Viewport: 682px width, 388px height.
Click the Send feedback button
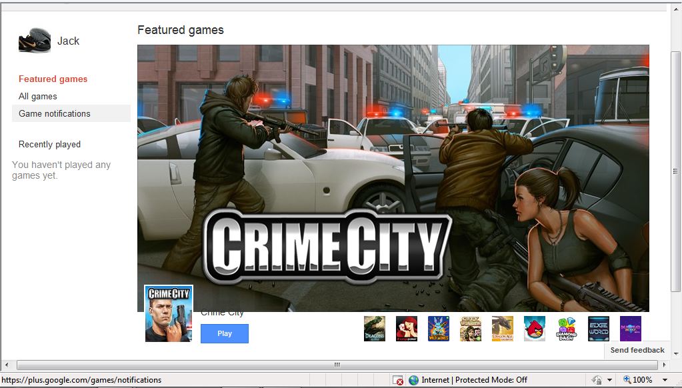tap(637, 350)
